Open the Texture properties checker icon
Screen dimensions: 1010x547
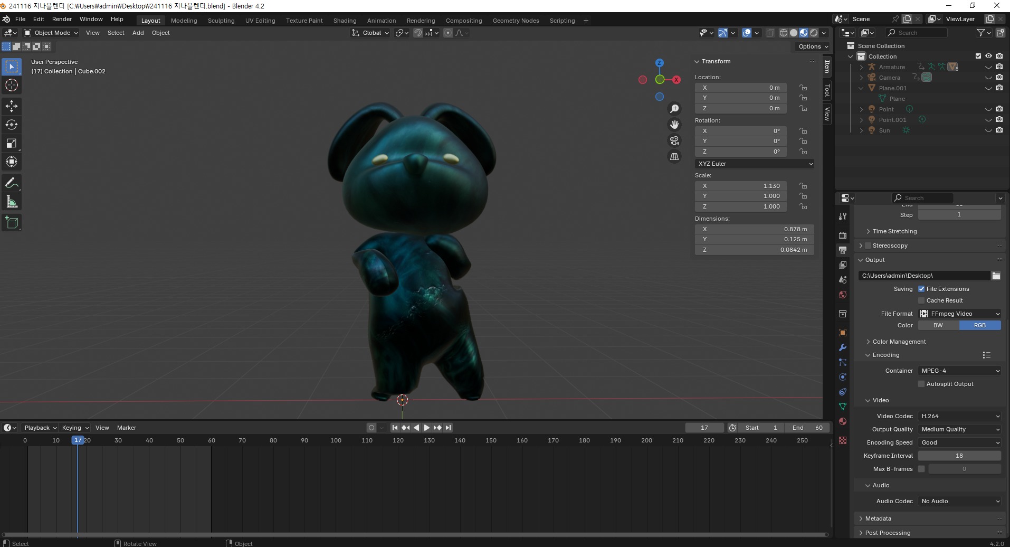843,440
